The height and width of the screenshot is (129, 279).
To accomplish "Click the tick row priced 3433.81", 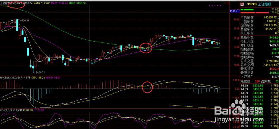I will 260,93.
